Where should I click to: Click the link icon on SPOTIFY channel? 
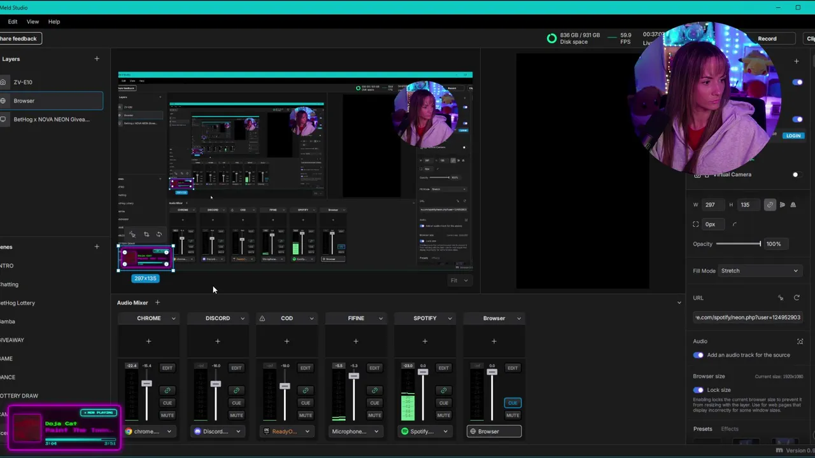pos(443,391)
